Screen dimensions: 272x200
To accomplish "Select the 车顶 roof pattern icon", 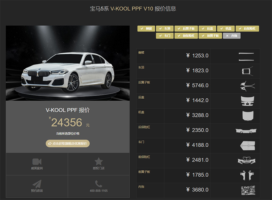I will click(x=247, y=70).
